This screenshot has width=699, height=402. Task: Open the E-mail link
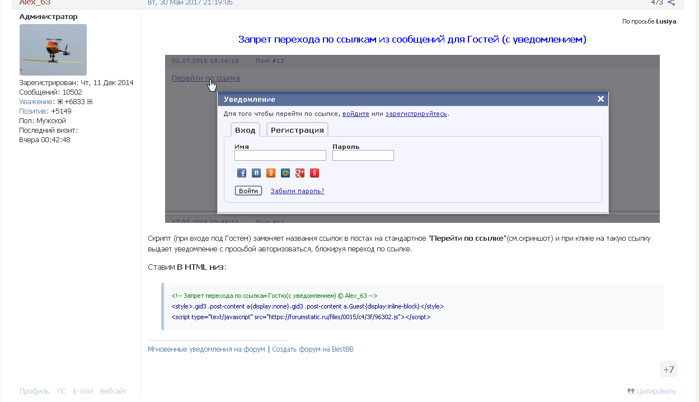pos(83,391)
